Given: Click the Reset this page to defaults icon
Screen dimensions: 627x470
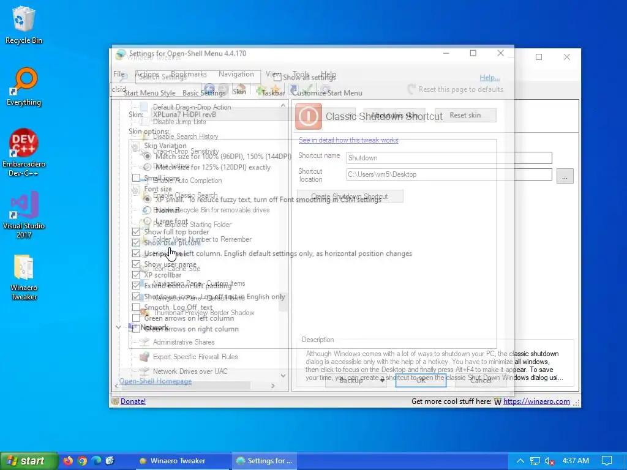Looking at the screenshot, I should coord(411,89).
